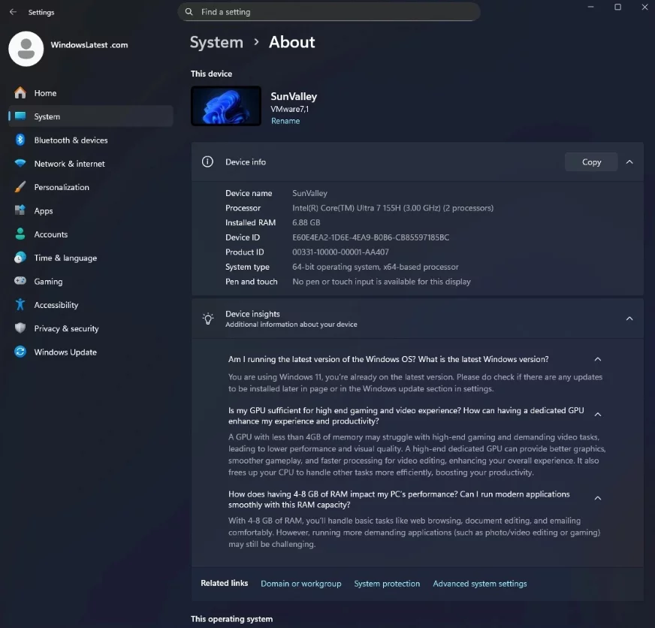Viewport: 655px width, 628px height.
Task: Click the Accessibility figure icon
Action: point(20,304)
